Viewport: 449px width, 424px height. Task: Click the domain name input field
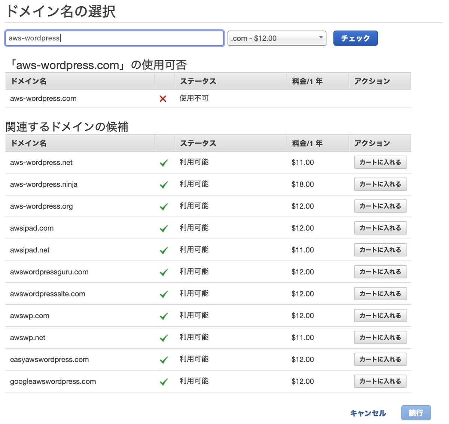pyautogui.click(x=114, y=38)
